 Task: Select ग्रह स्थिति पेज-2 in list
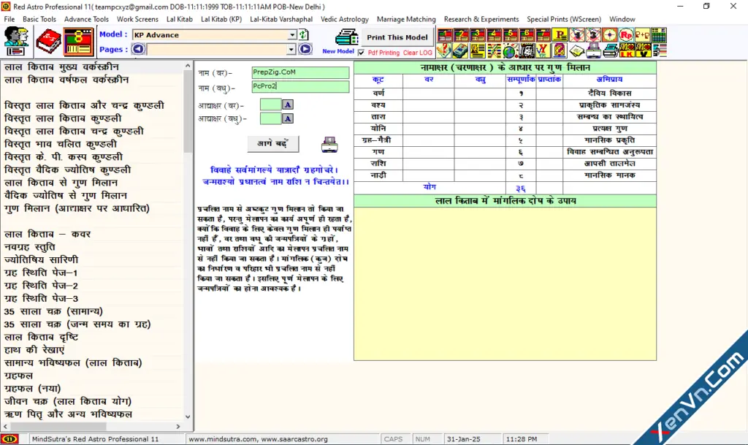click(x=41, y=286)
